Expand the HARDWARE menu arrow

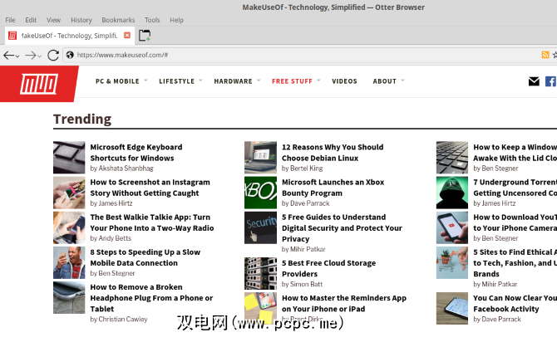[x=259, y=81]
